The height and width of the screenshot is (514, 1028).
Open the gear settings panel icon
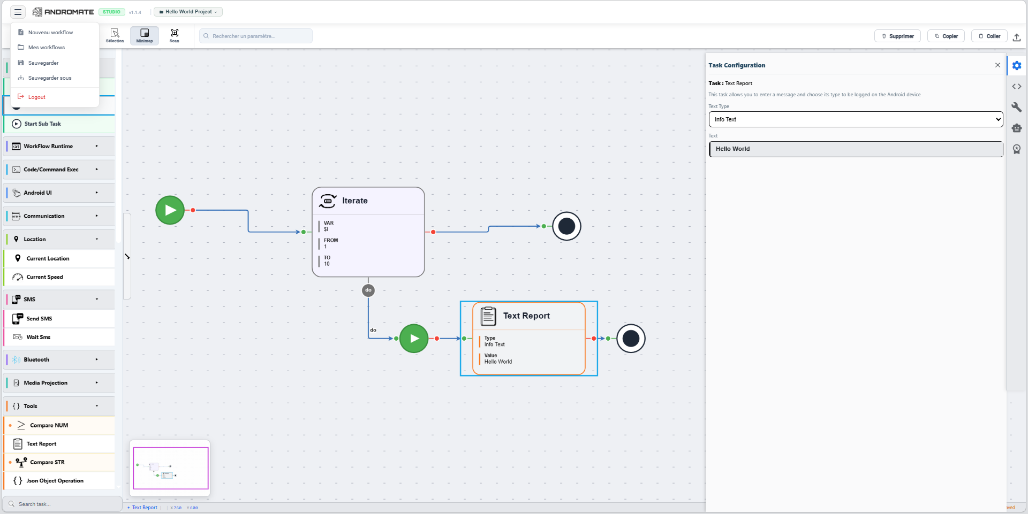coord(1017,66)
